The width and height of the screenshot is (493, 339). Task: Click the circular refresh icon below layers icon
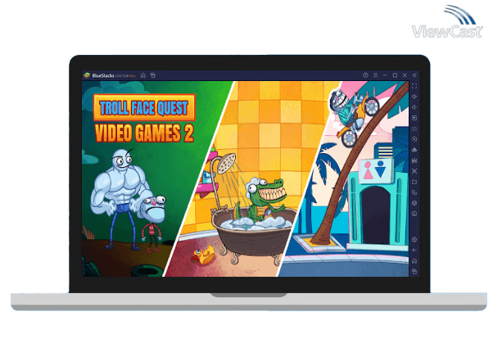(x=414, y=214)
